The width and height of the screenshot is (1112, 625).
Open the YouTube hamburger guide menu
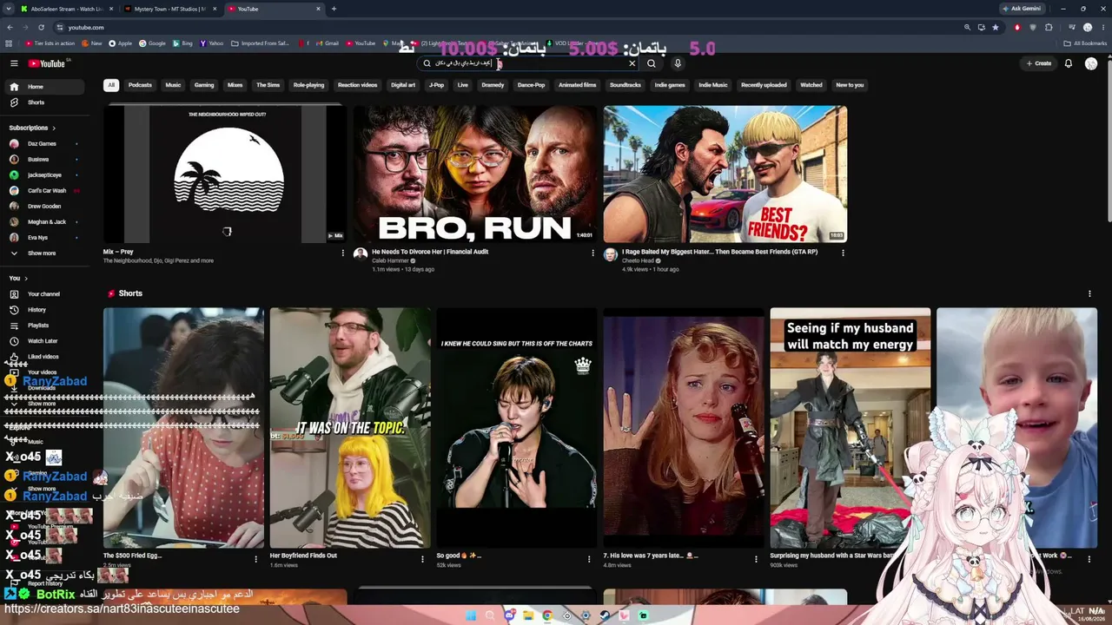coord(14,63)
